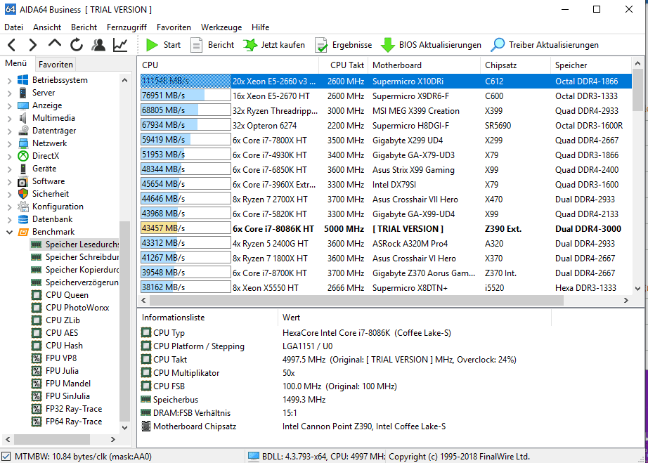Select the Benchmark folder icon

click(23, 232)
